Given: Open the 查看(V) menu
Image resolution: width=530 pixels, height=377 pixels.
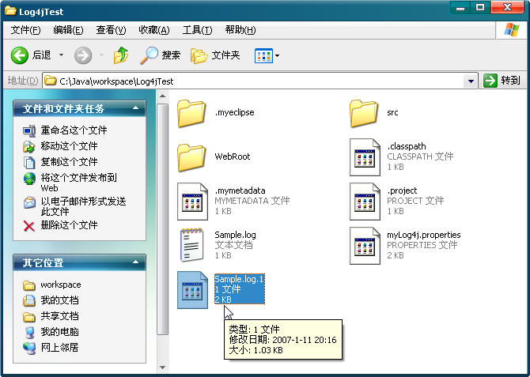Looking at the screenshot, I should [x=111, y=30].
